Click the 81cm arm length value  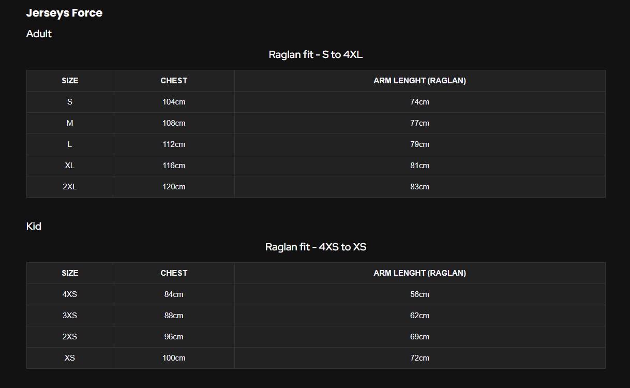click(419, 166)
